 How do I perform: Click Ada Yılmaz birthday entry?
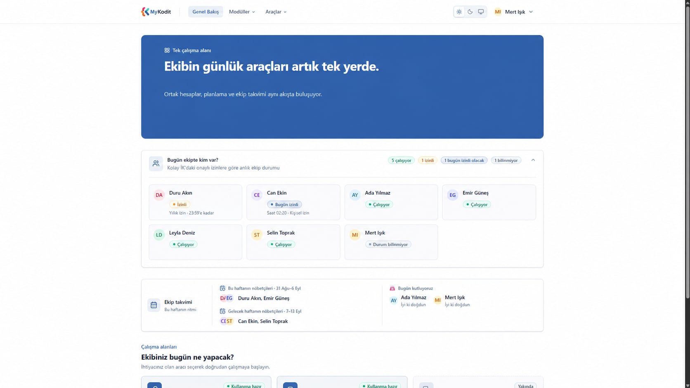[x=408, y=300]
